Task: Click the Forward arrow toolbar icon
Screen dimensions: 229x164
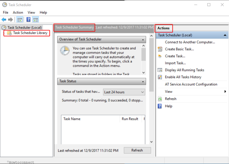Action: [10, 19]
